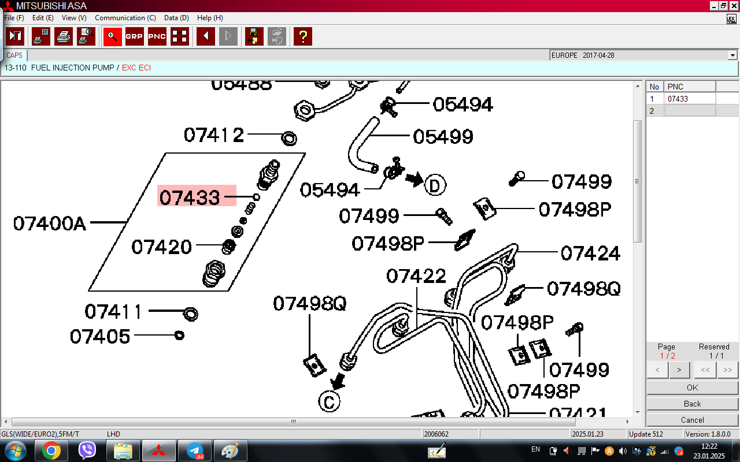Open print preview from the toolbar
740x462 pixels.
pos(86,36)
